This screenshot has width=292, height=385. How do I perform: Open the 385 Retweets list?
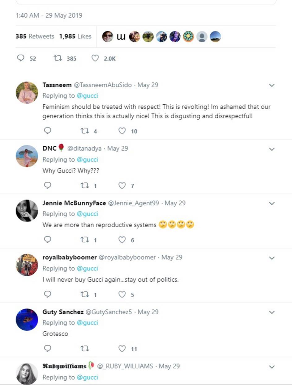pyautogui.click(x=35, y=36)
